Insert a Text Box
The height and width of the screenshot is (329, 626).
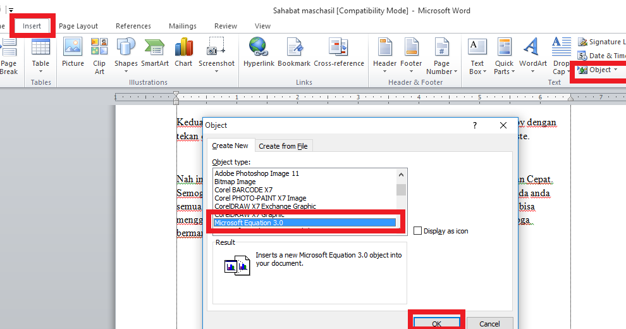pyautogui.click(x=477, y=56)
